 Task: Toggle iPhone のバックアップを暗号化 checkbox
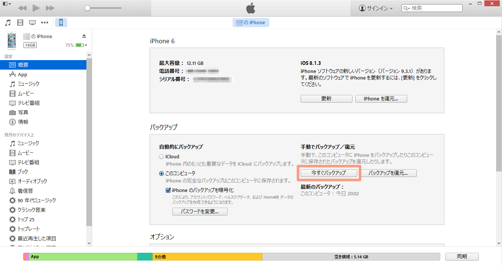168,190
